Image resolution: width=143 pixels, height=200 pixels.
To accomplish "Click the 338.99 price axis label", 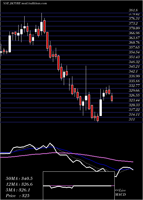I will coord(134,76).
